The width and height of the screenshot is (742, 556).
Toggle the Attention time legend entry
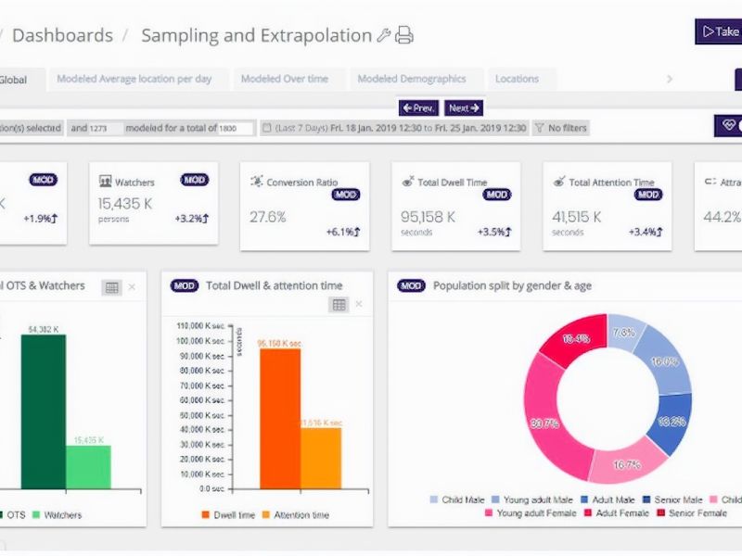pos(296,515)
